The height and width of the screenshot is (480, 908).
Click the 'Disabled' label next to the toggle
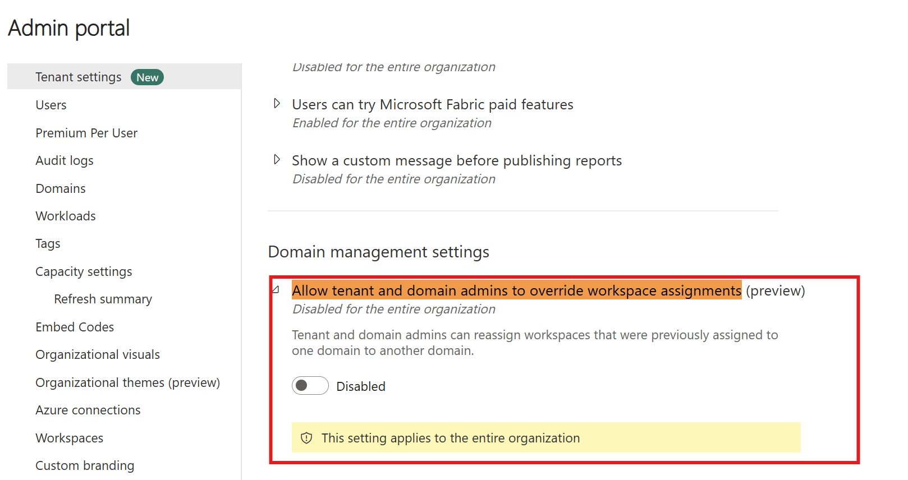(x=361, y=386)
